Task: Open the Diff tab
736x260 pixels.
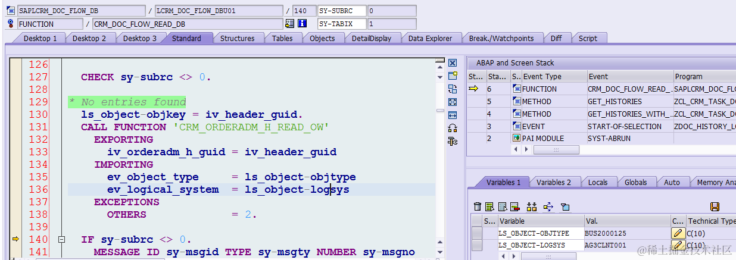Action: (556, 38)
